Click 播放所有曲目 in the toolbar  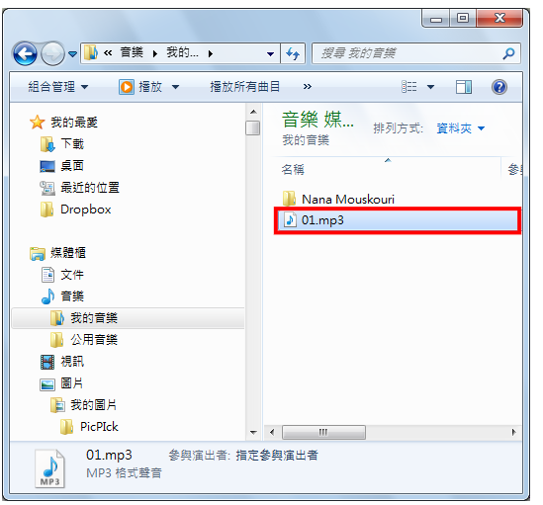point(245,87)
